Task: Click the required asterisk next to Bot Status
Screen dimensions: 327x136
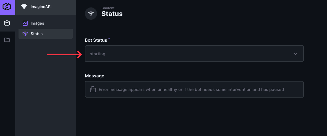Action: (109, 39)
